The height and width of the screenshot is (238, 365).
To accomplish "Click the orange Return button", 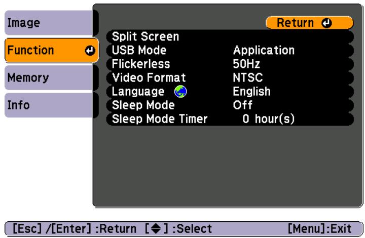I will coord(310,23).
